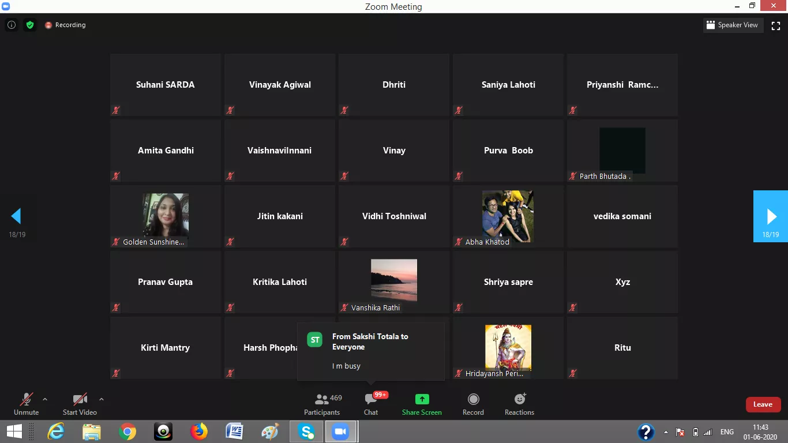The image size is (788, 443).
Task: Open the meeting information icon
Action: coord(11,25)
